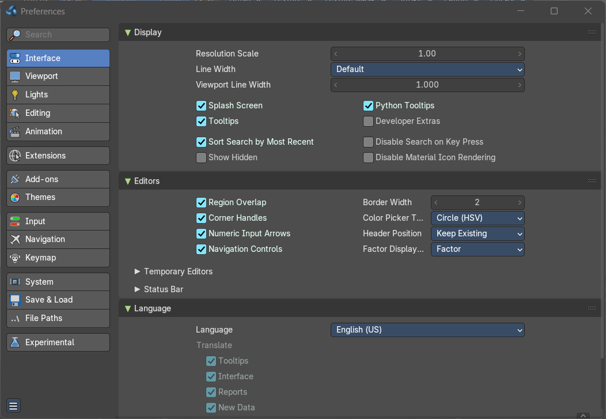This screenshot has height=419, width=606.
Task: Go to the Editing preferences tab
Action: [x=58, y=114]
